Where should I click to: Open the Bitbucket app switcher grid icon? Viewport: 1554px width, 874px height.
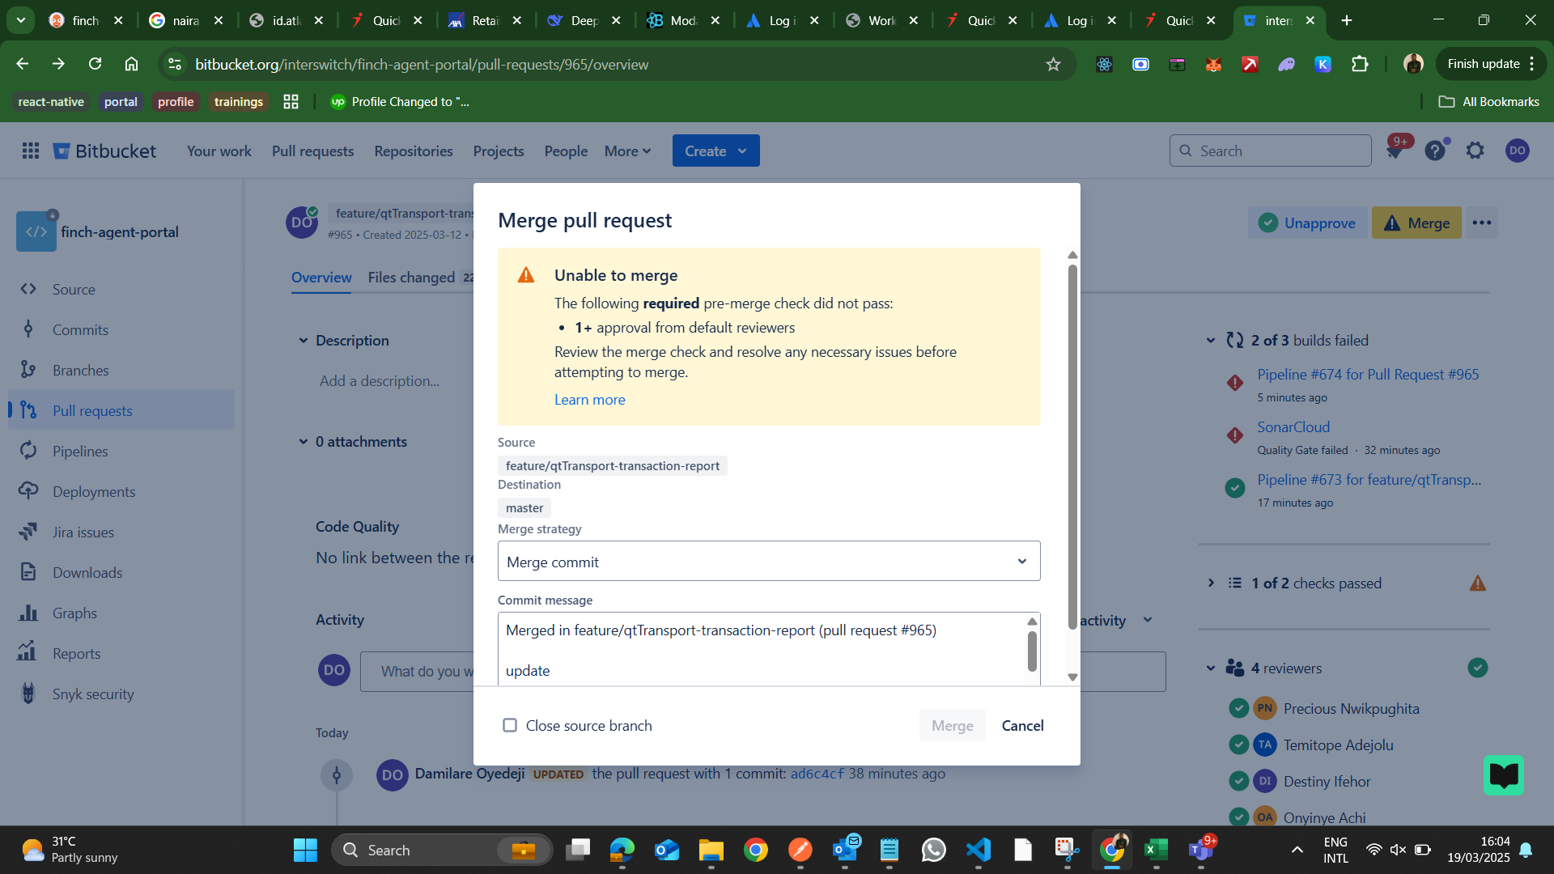point(31,151)
